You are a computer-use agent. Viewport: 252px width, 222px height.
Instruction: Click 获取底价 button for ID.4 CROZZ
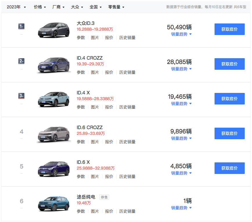point(229,64)
